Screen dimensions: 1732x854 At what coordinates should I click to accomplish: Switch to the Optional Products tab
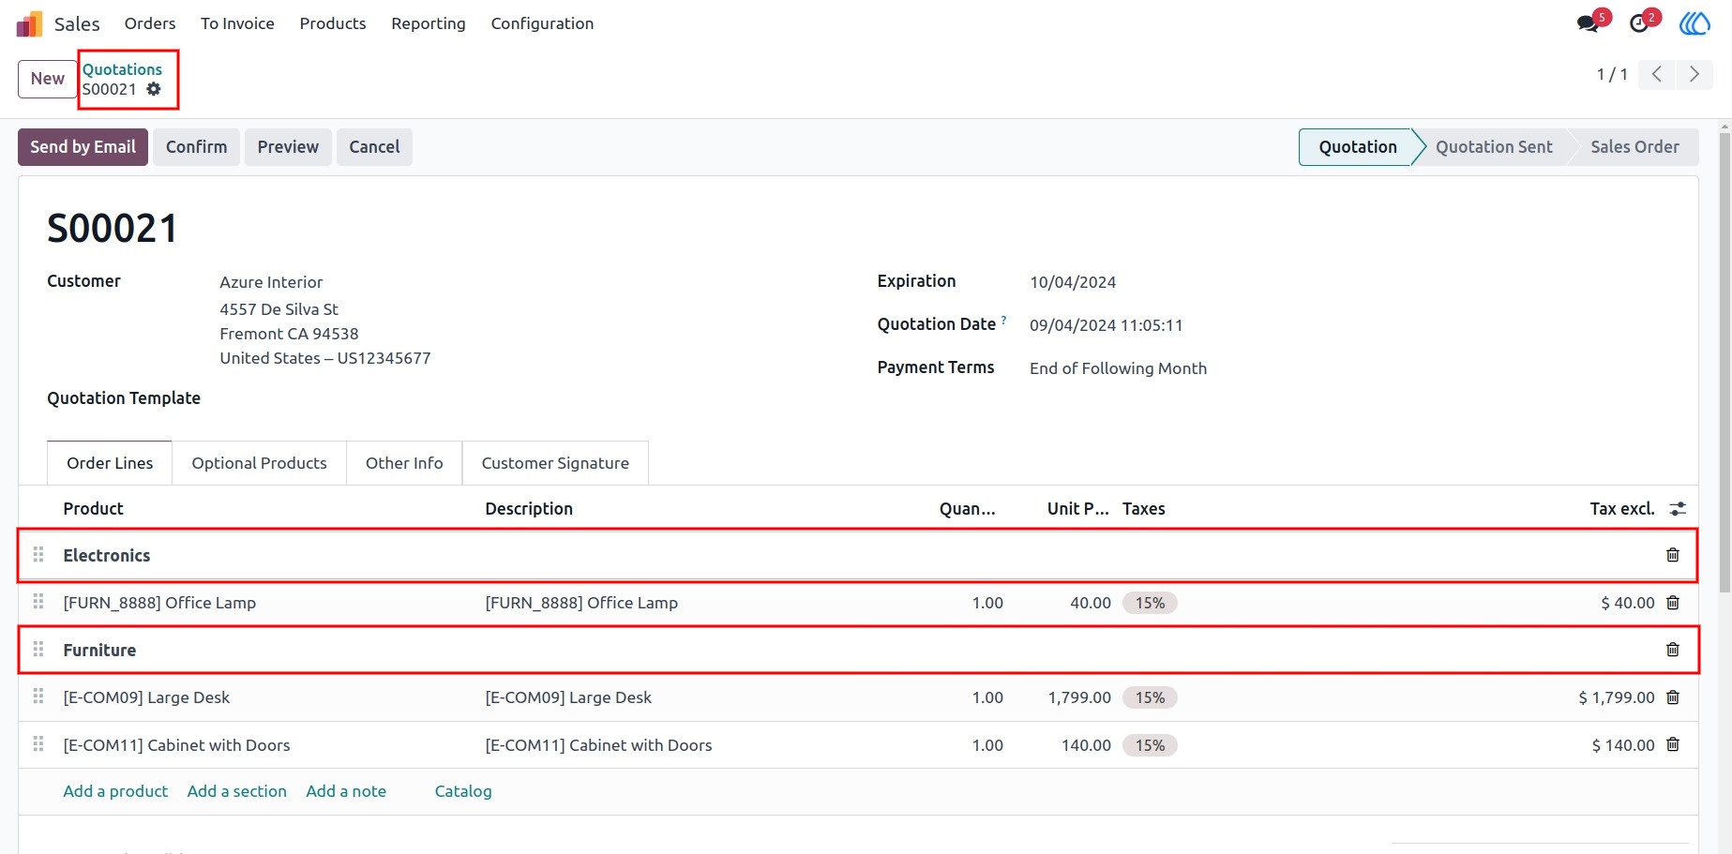pyautogui.click(x=260, y=463)
